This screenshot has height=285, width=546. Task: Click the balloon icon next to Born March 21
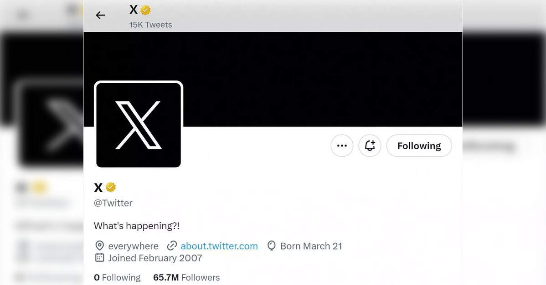[x=271, y=246]
